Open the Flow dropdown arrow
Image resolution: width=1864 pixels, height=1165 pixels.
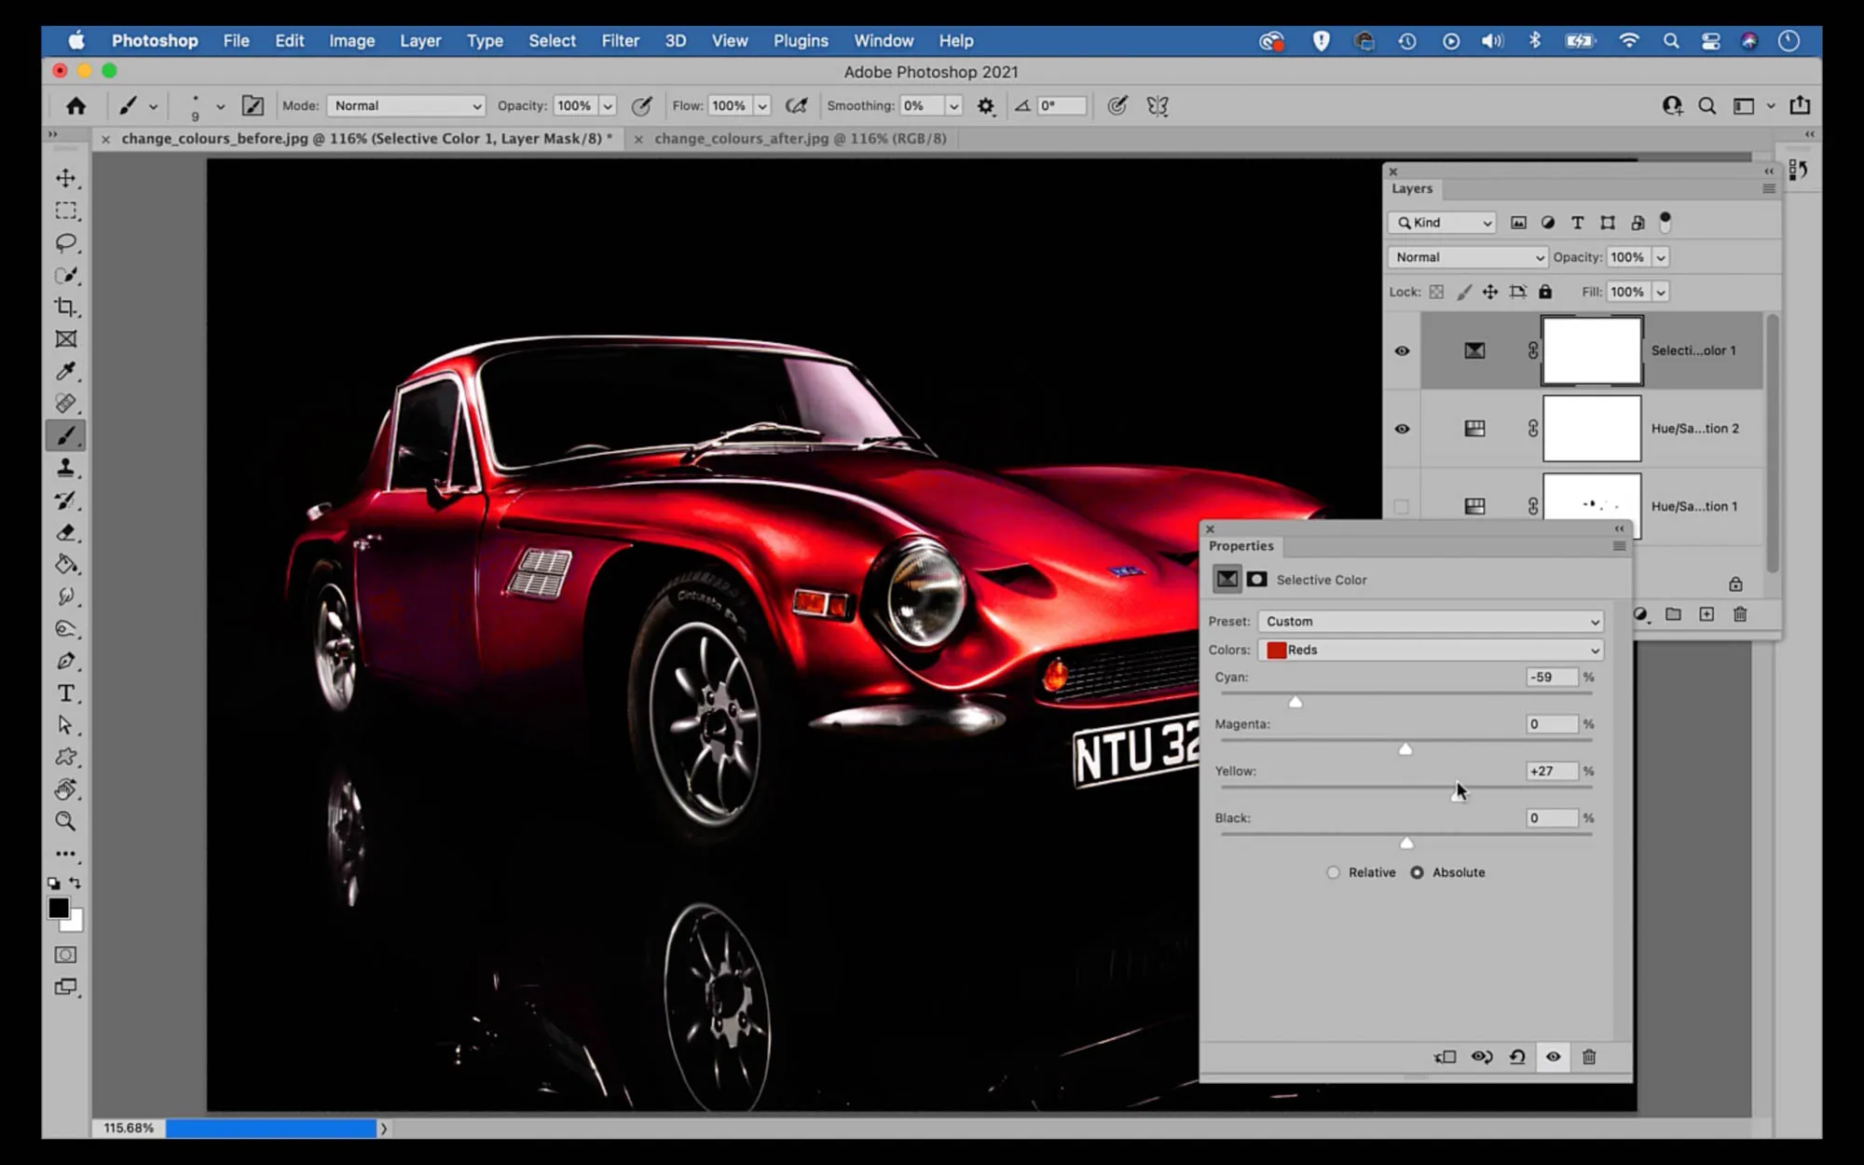point(762,106)
